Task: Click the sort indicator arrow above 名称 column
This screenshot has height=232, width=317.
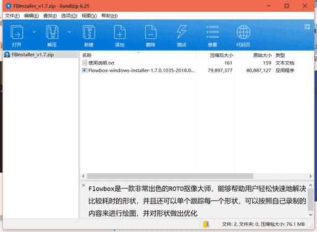Action: coord(138,53)
